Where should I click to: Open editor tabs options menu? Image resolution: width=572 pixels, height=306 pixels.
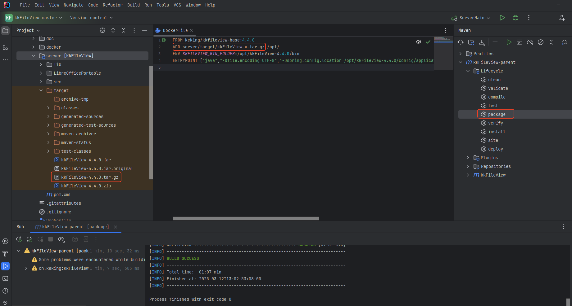click(x=446, y=30)
